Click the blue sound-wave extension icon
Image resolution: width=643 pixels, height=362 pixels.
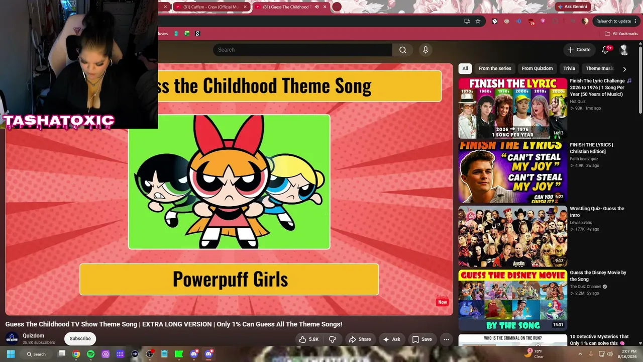pyautogui.click(x=518, y=21)
